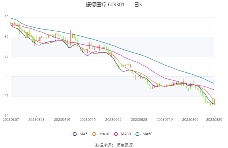Click the 数据来源 caption below the legend

[103, 145]
